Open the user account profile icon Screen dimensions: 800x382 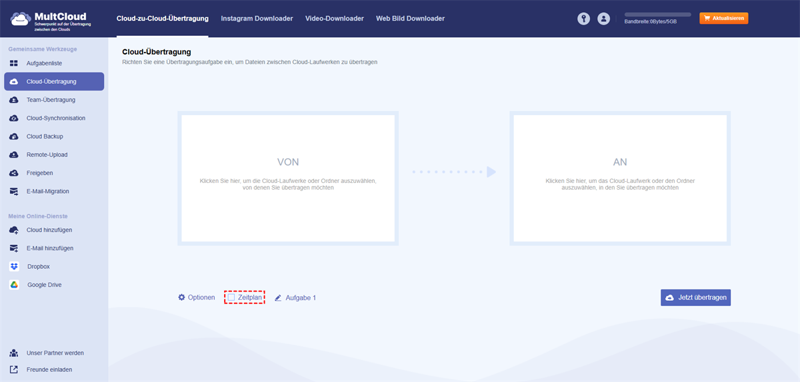[604, 19]
